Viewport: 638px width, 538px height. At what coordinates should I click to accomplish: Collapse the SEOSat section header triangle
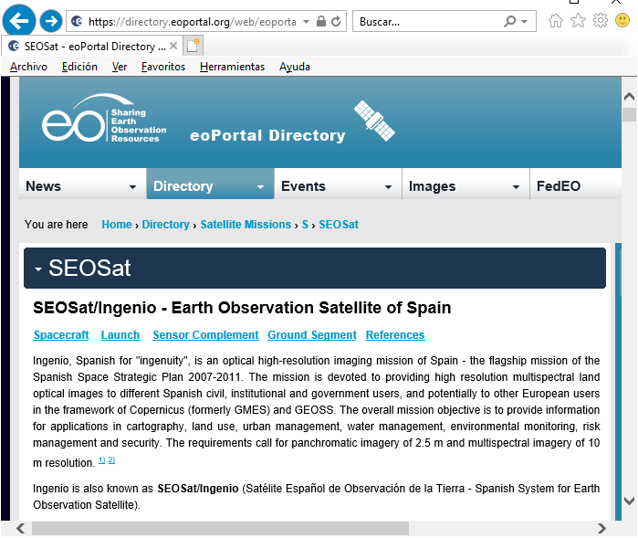(38, 269)
